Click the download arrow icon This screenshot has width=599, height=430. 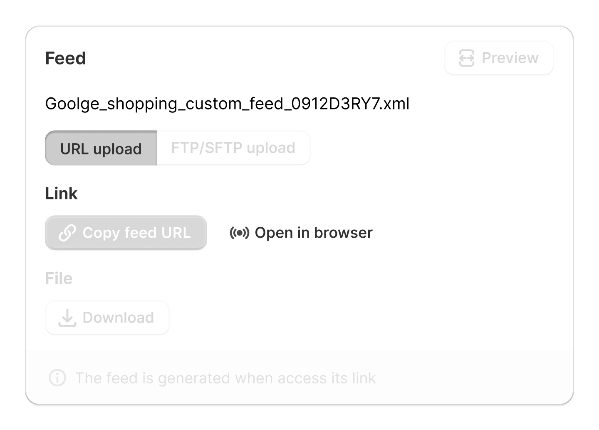coord(67,318)
